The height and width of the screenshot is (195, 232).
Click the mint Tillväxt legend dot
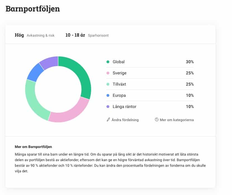[108, 84]
